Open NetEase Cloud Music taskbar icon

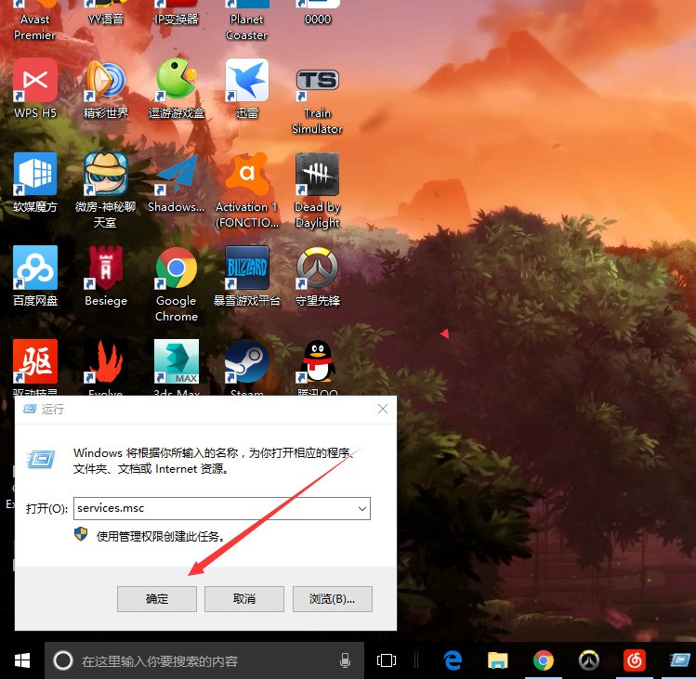coord(635,660)
